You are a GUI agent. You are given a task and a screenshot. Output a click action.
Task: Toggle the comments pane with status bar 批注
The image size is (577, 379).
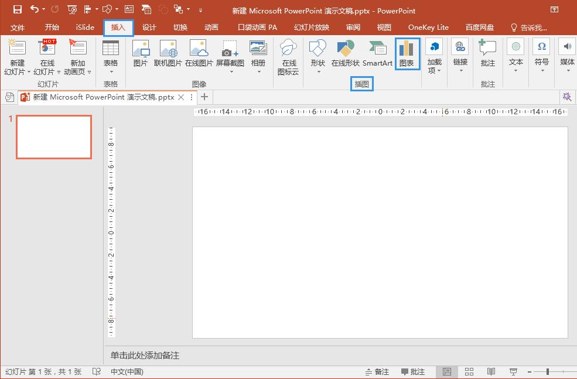(x=413, y=371)
